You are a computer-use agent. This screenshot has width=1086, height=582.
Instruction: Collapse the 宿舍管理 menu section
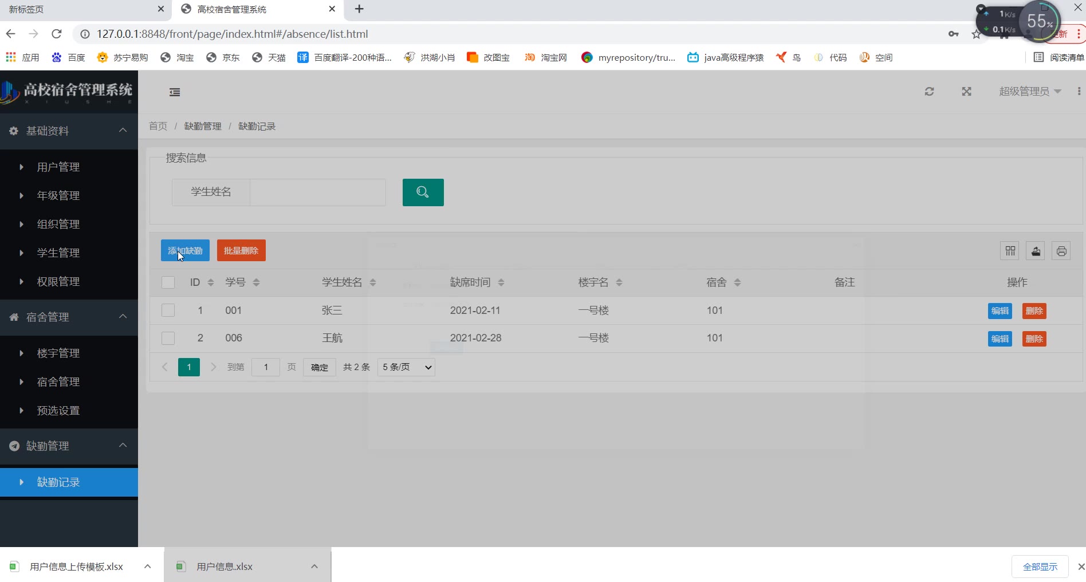point(69,317)
